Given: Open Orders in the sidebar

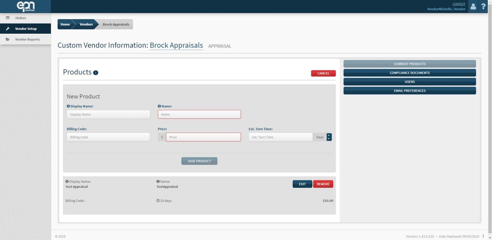Looking at the screenshot, I should [x=26, y=18].
